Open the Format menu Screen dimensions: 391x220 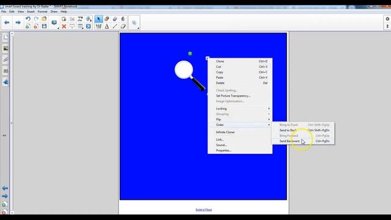(42, 12)
